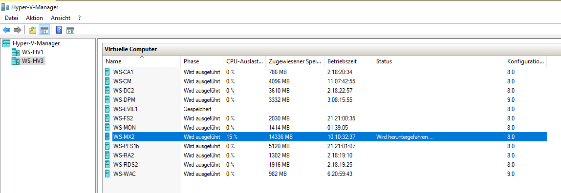Click the WS-HV3 server icon in the tree

click(x=16, y=61)
